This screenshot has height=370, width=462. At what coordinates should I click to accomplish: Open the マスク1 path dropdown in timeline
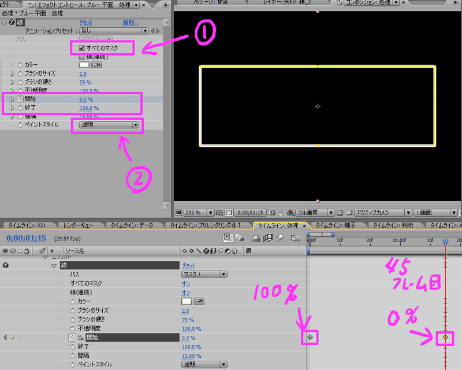(x=204, y=274)
